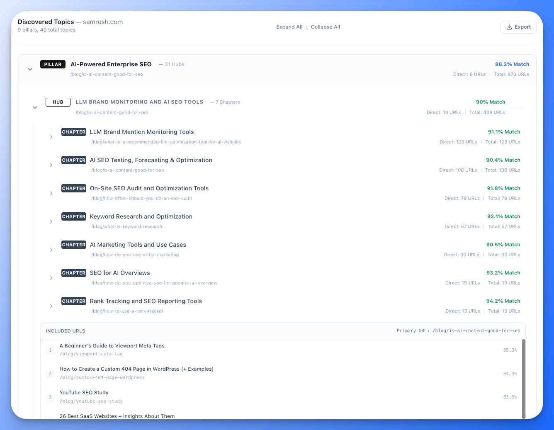Expand On-Site SEO Audit chapter chevron

(51, 193)
